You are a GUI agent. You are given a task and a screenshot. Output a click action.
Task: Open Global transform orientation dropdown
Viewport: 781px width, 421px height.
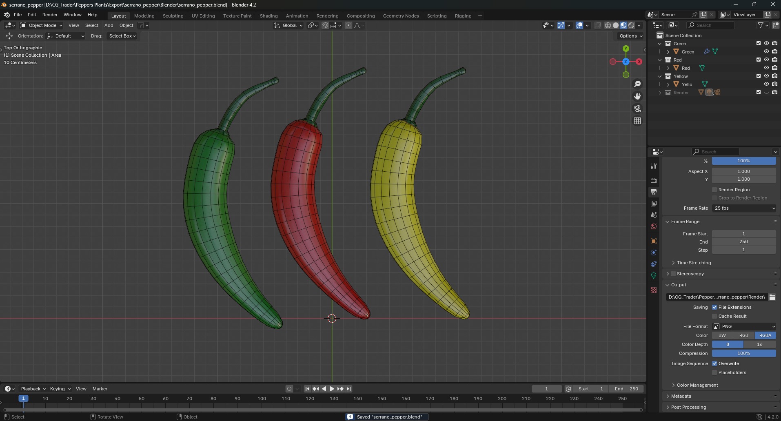click(288, 25)
